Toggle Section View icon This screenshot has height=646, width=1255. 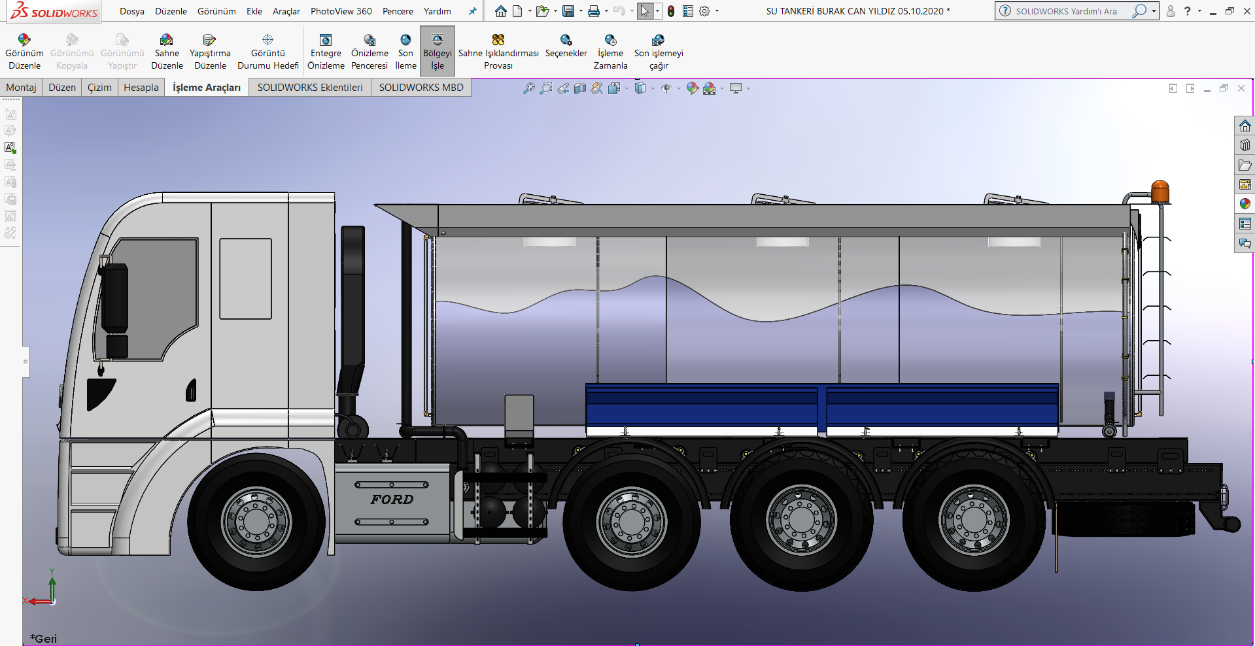(x=580, y=88)
